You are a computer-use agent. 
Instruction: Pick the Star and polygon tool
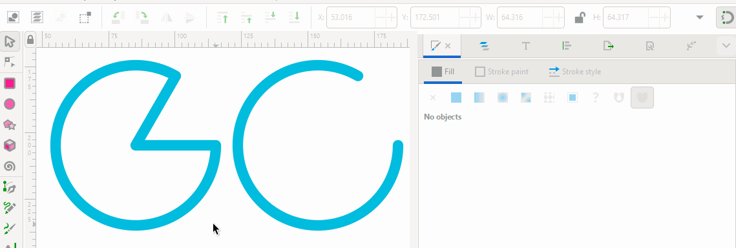[x=10, y=125]
